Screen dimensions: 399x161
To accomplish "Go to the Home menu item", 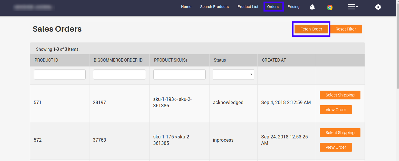I will tap(186, 7).
